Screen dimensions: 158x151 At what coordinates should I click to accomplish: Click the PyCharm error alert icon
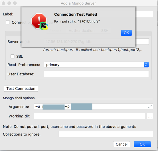point(39,22)
